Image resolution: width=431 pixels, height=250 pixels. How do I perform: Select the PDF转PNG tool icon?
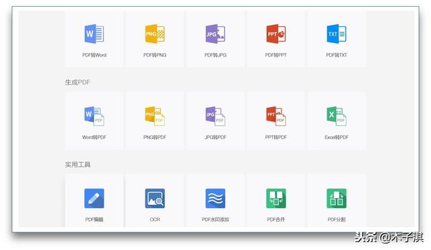point(155,34)
